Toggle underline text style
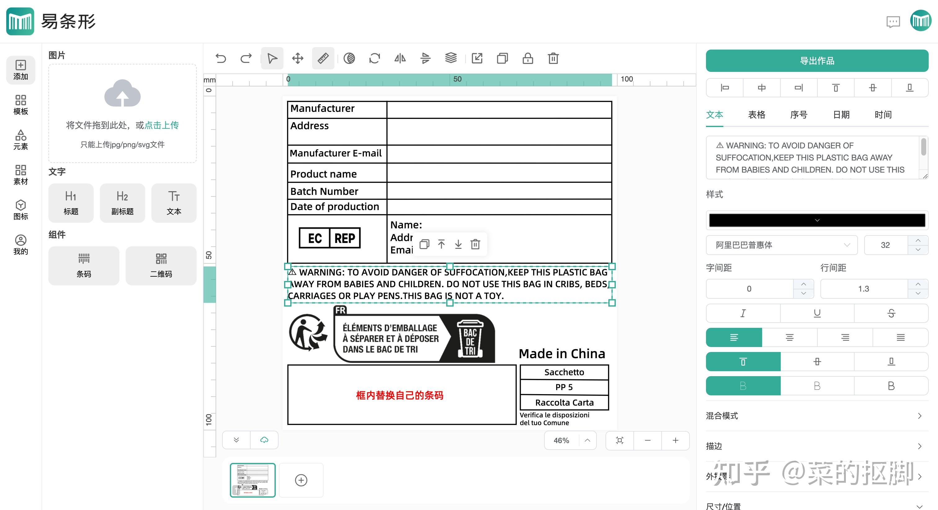This screenshot has width=938, height=510. pos(817,313)
